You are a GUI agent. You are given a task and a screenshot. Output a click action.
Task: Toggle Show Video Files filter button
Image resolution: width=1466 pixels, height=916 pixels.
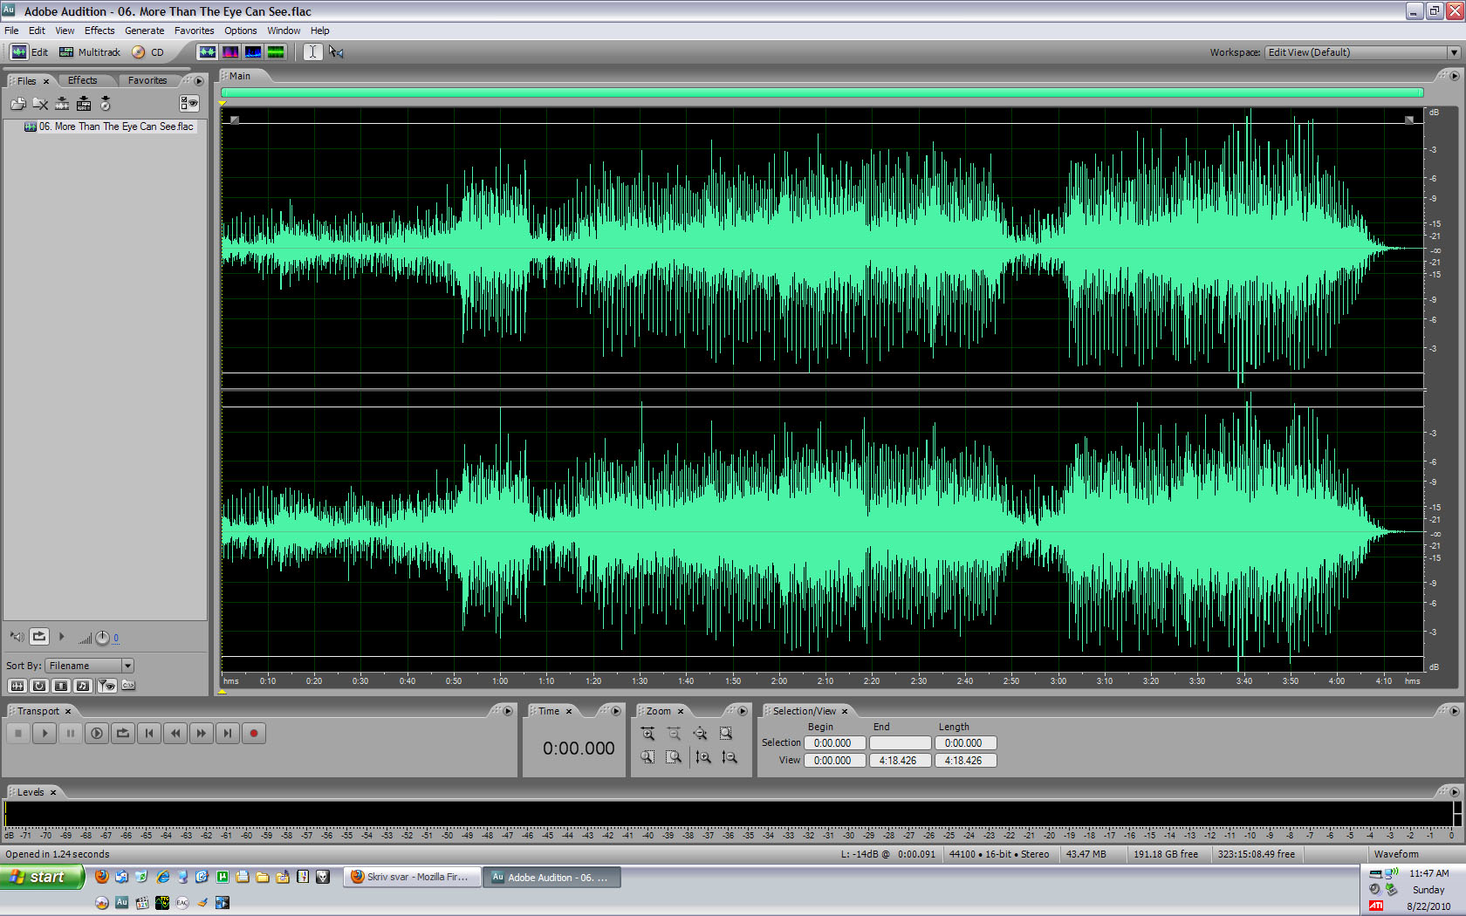click(61, 686)
